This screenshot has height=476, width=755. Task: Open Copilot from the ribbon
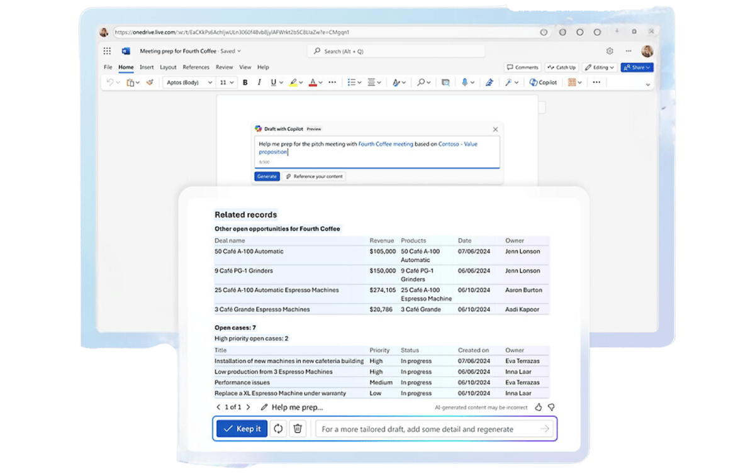click(543, 82)
